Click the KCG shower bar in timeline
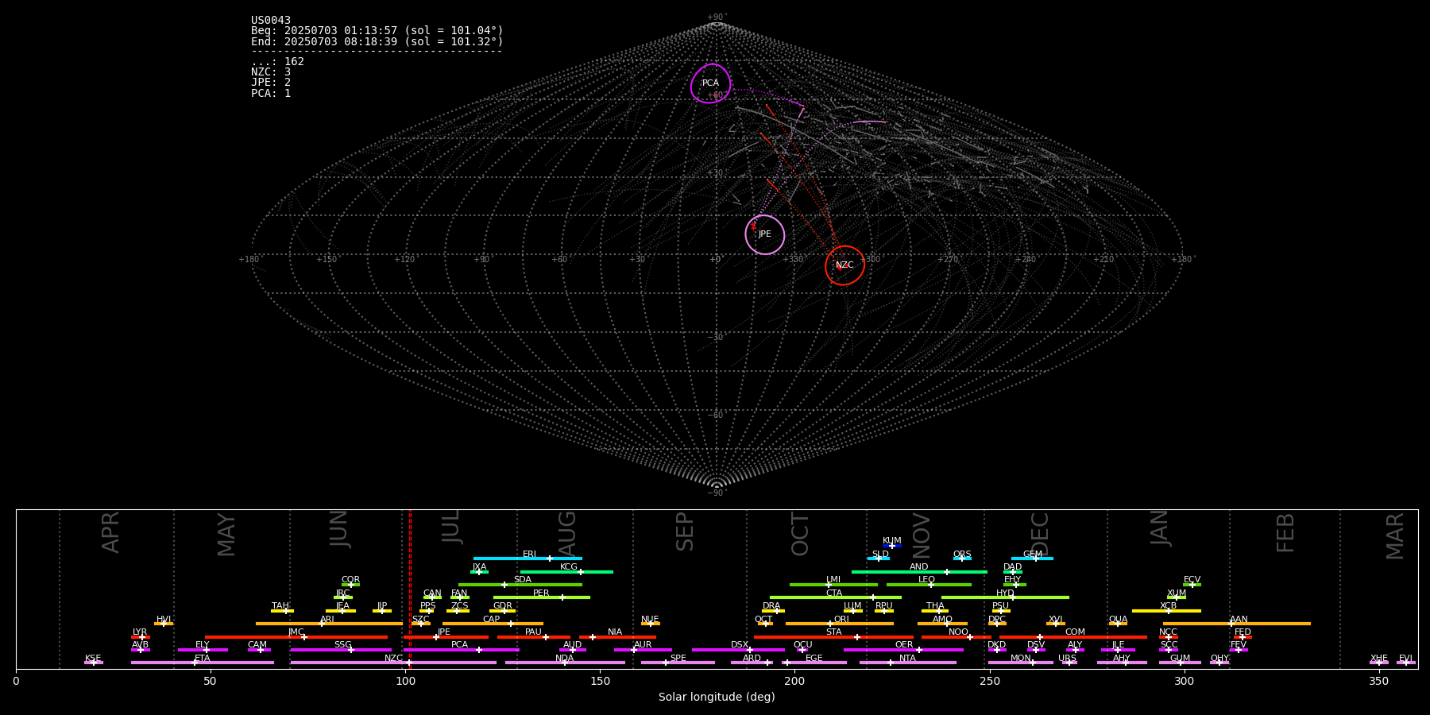 click(566, 572)
